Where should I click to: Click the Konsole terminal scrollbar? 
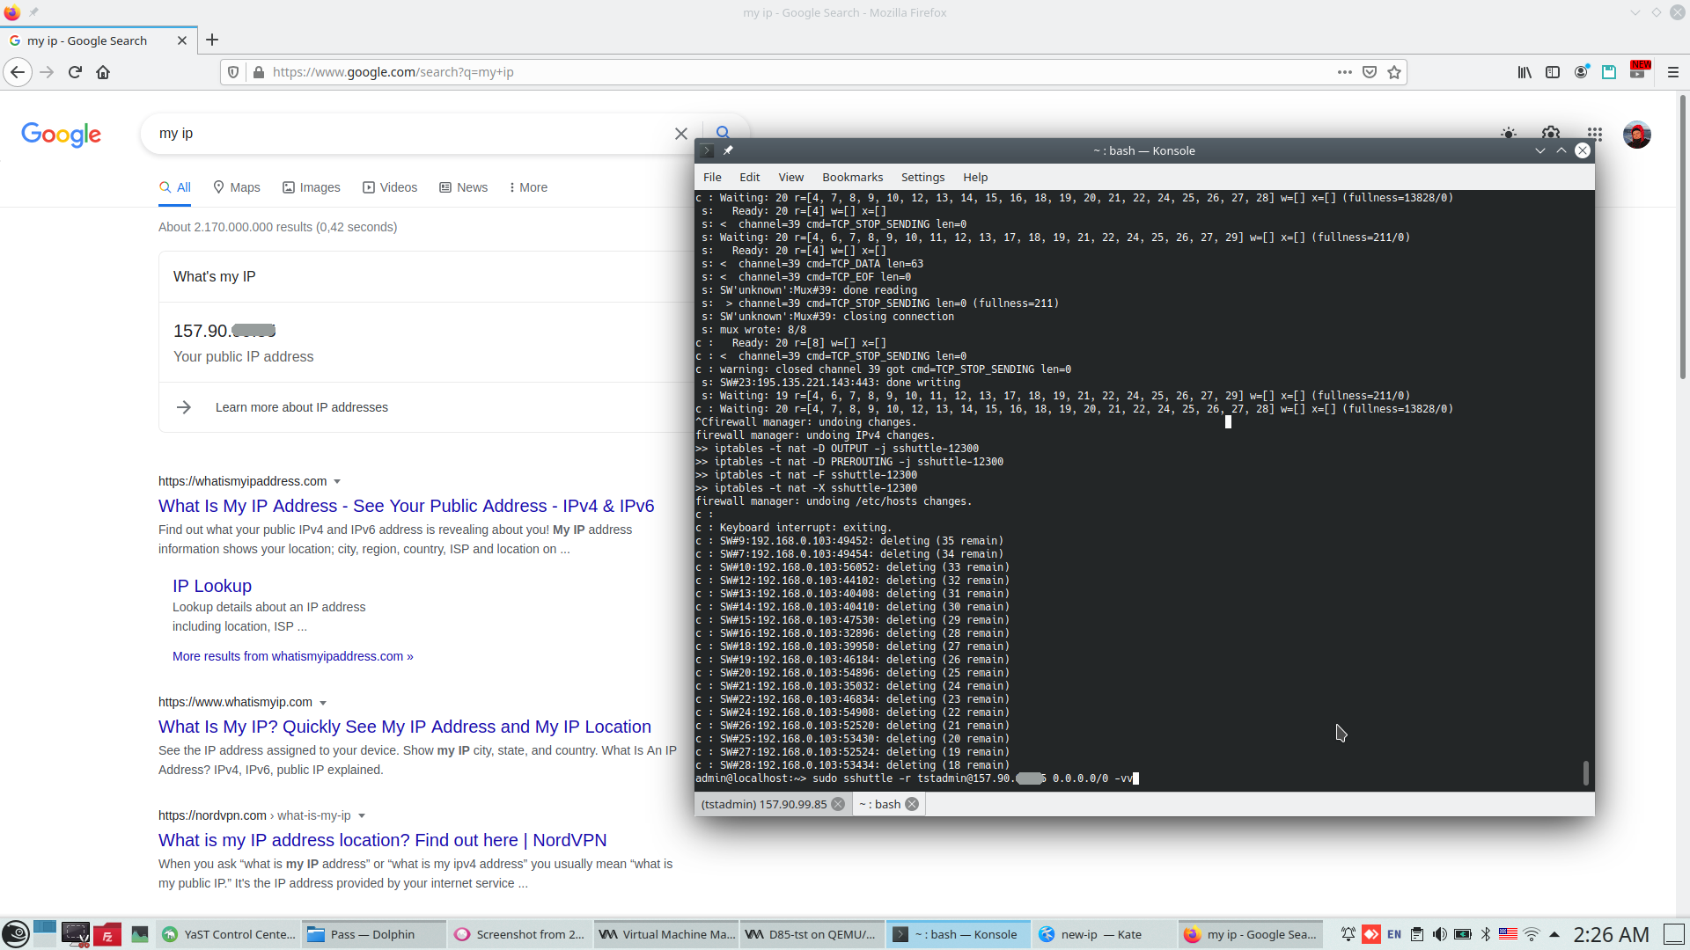1585,772
